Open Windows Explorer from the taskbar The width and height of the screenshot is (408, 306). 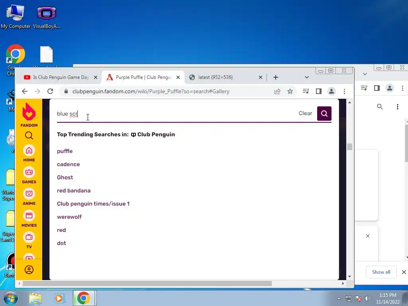click(35, 298)
